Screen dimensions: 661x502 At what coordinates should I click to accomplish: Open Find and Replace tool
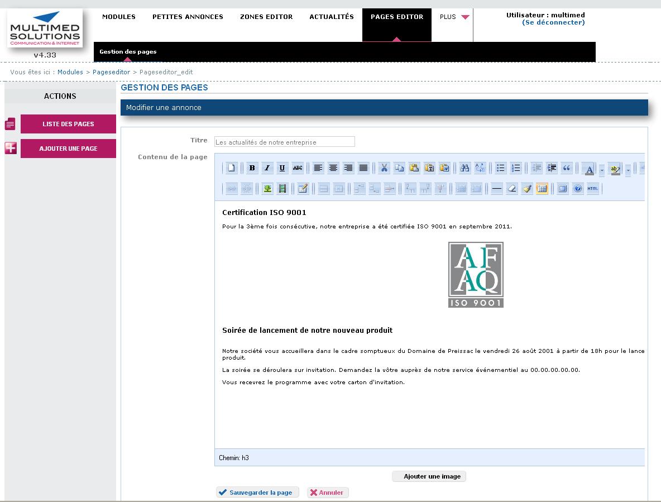coord(480,168)
